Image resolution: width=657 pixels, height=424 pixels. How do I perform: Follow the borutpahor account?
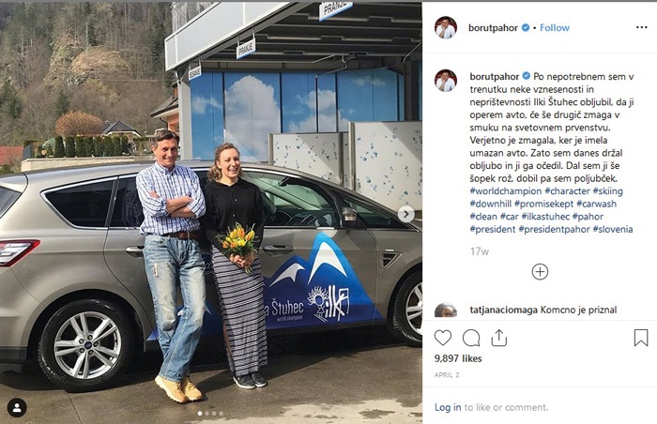[x=555, y=27]
